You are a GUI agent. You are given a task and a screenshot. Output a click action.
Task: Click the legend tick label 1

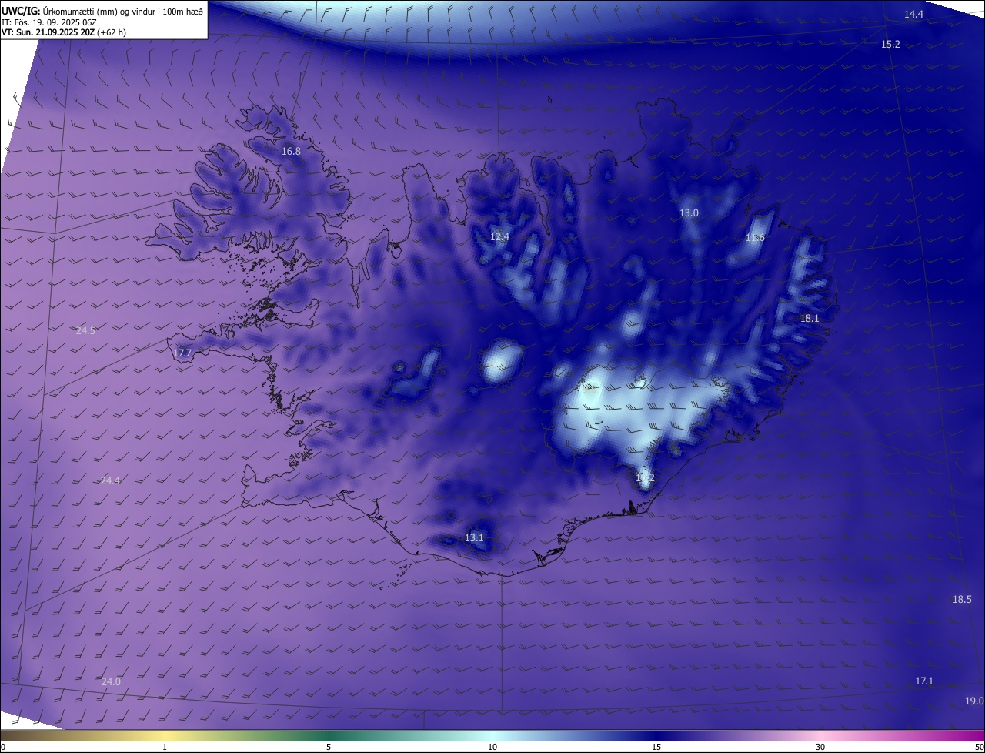click(165, 747)
